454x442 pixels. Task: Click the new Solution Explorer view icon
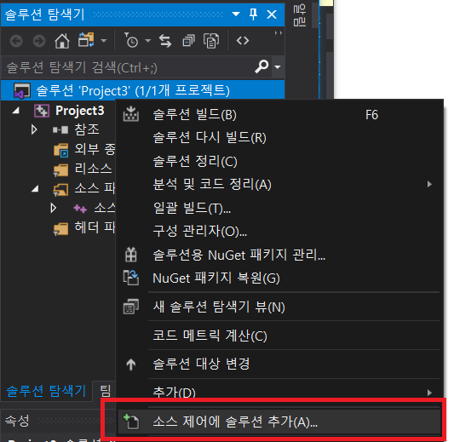pos(131,307)
